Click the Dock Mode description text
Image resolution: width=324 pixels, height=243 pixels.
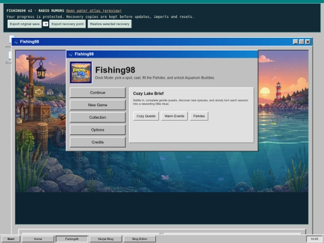pos(155,77)
